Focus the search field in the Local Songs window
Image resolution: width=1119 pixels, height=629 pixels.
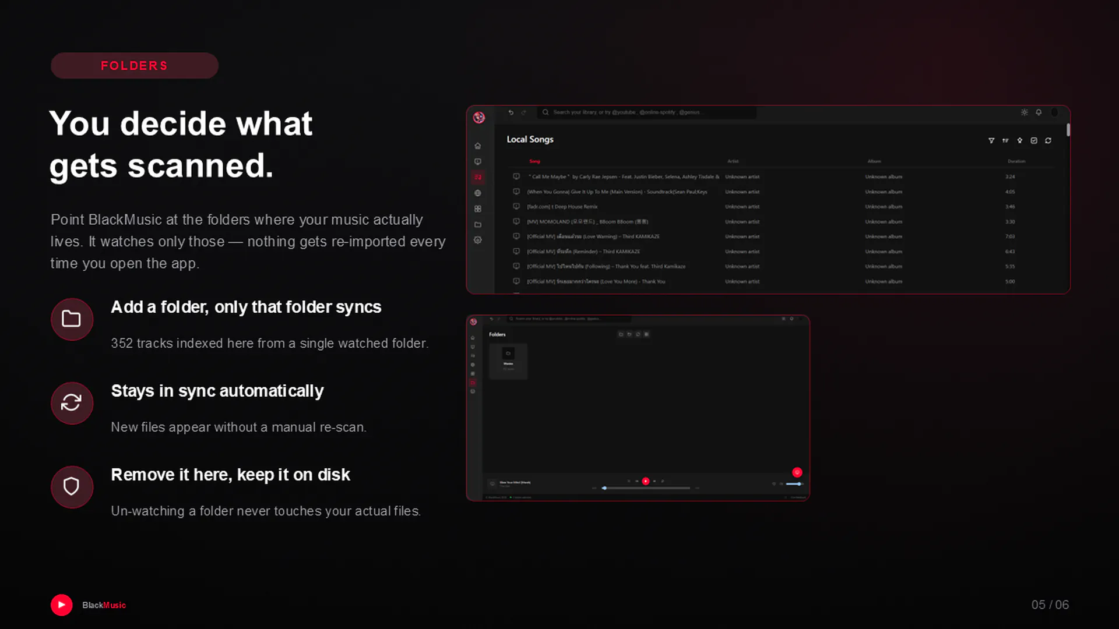tap(647, 112)
